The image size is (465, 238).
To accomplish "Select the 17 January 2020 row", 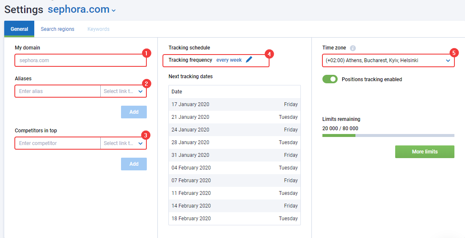I will click(234, 104).
